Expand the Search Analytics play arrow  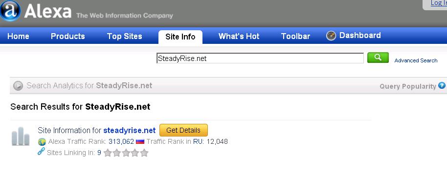pos(18,86)
